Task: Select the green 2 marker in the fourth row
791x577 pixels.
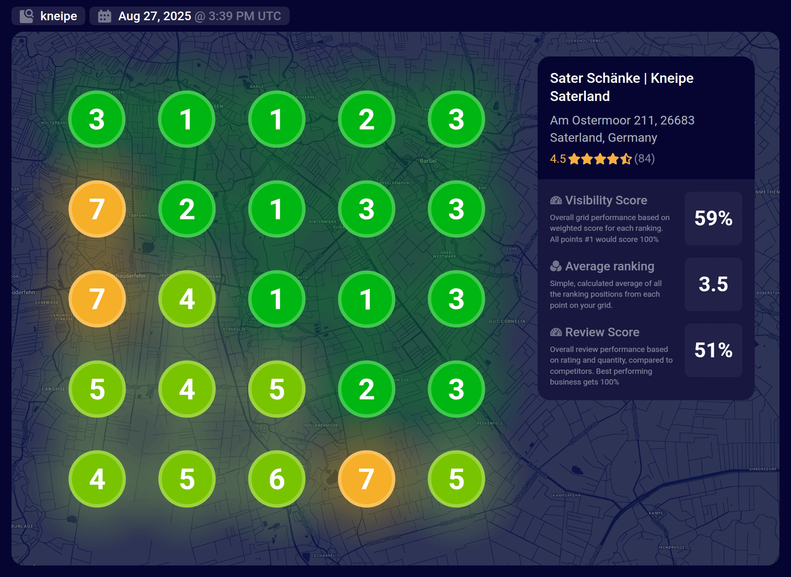Action: pos(366,389)
